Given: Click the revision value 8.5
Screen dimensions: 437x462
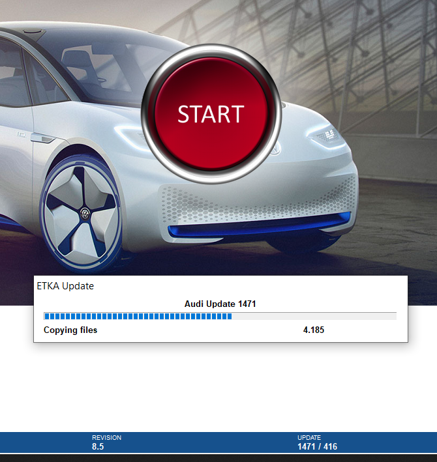Looking at the screenshot, I should click(x=98, y=446).
